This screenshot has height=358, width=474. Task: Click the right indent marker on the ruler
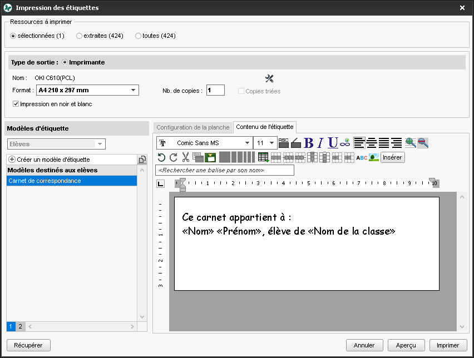(432, 181)
